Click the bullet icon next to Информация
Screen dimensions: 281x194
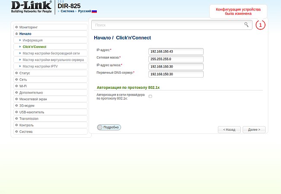click(20, 40)
